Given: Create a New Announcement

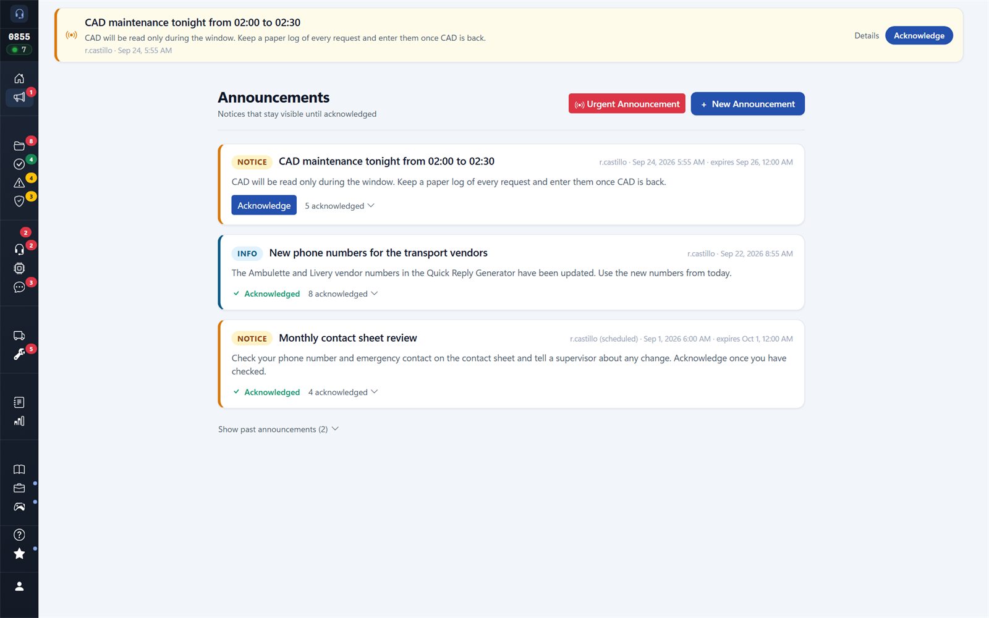Looking at the screenshot, I should click(747, 104).
